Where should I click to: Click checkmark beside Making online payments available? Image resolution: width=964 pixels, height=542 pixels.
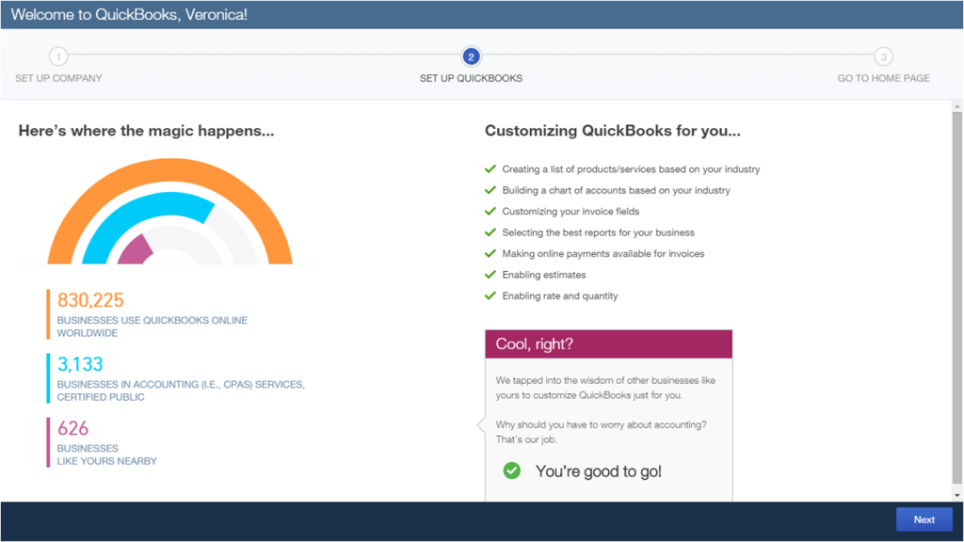coord(490,253)
